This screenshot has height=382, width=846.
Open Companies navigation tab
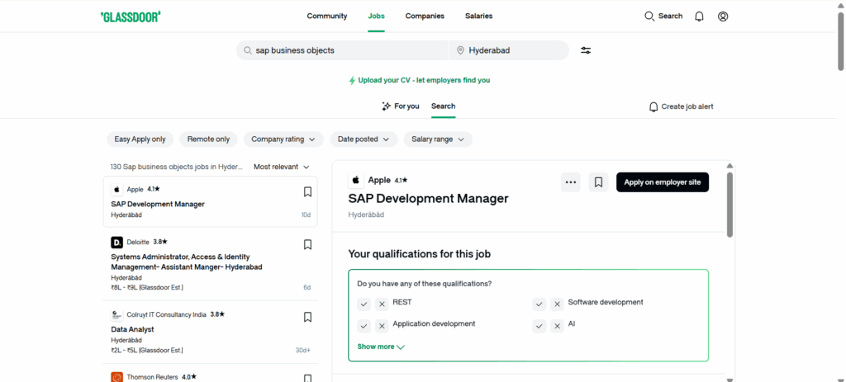click(x=425, y=17)
